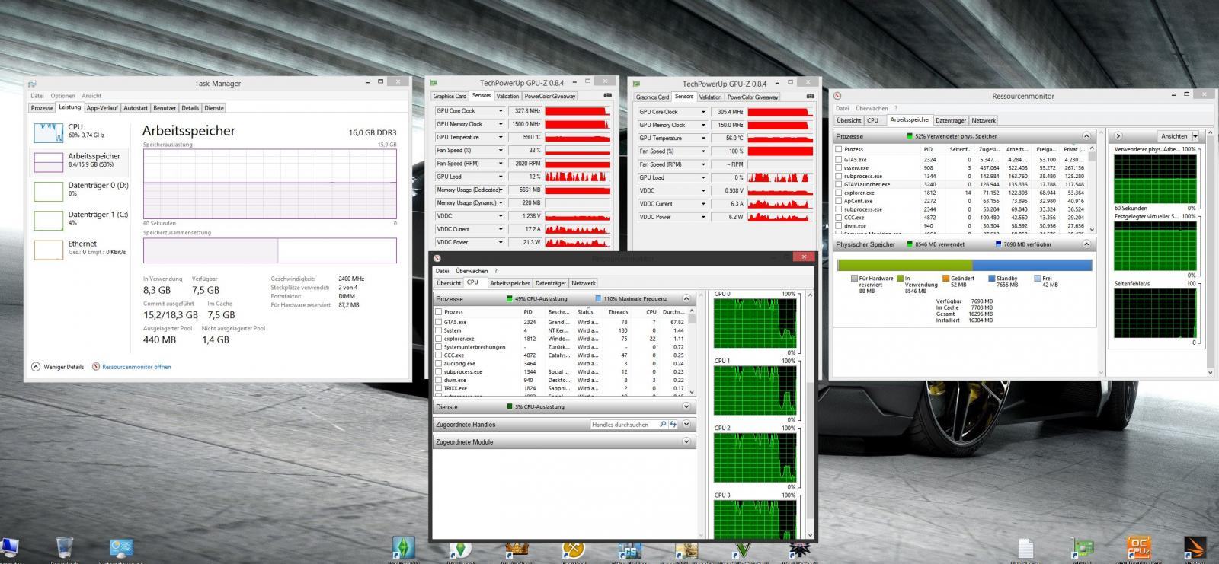Check vsserv.exe checkbox in memory process list
The width and height of the screenshot is (1219, 564).
[x=839, y=168]
